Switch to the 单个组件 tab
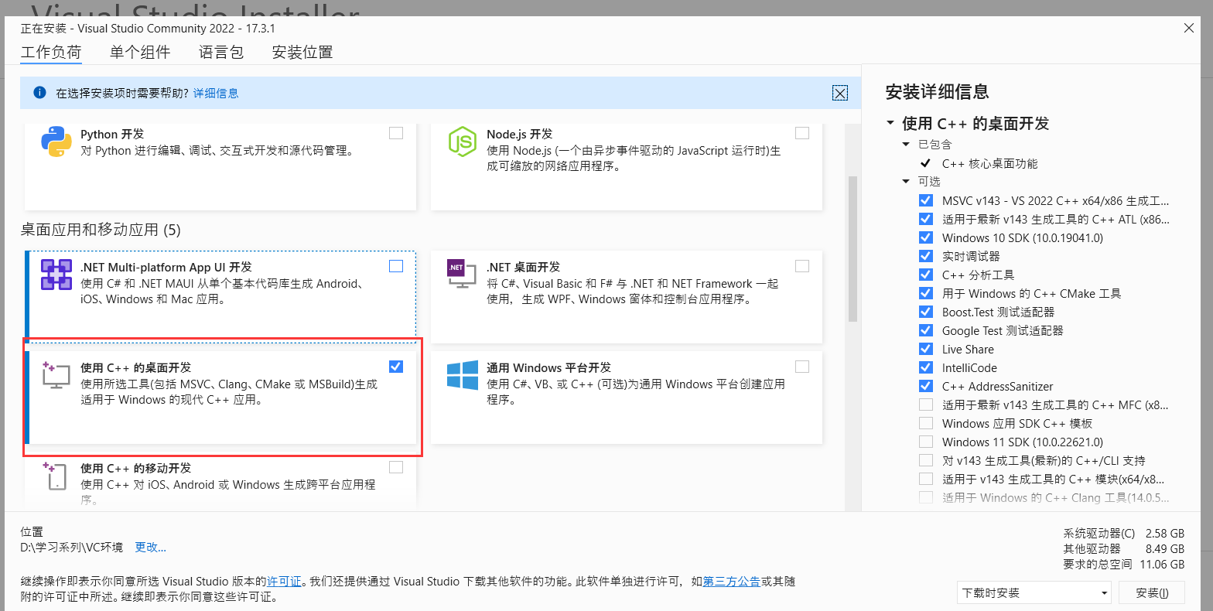Screen dimensions: 1213x611 [140, 53]
